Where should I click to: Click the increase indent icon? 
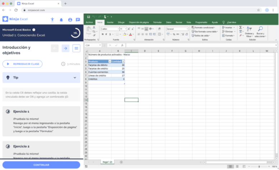[x=154, y=34]
